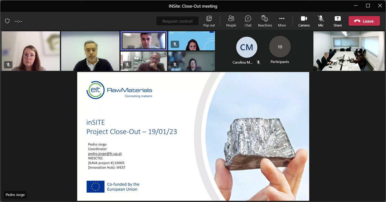Select the meeting room camera tile
The image size is (386, 202).
coord(349,51)
